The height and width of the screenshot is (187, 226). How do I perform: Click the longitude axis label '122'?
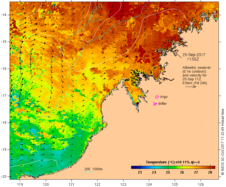click(98, 184)
